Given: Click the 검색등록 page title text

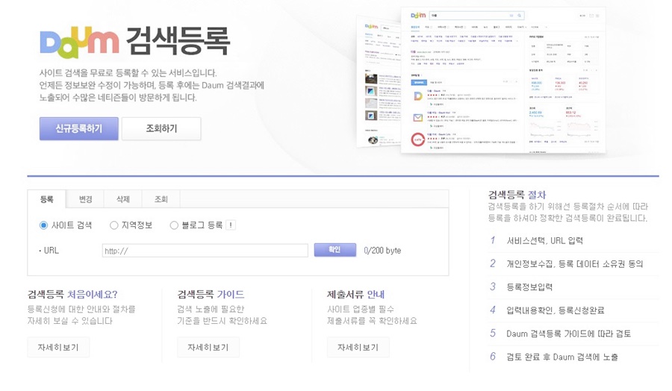Looking at the screenshot, I should [x=178, y=41].
